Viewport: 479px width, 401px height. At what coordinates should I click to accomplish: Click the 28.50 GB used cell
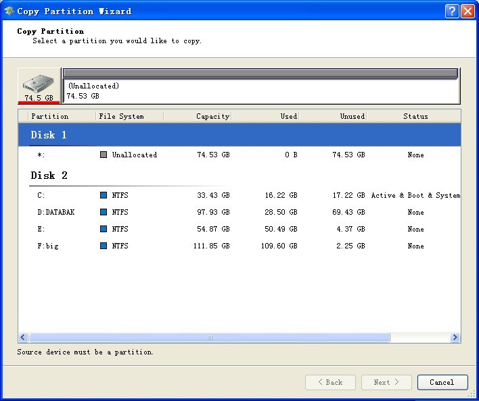click(x=281, y=212)
